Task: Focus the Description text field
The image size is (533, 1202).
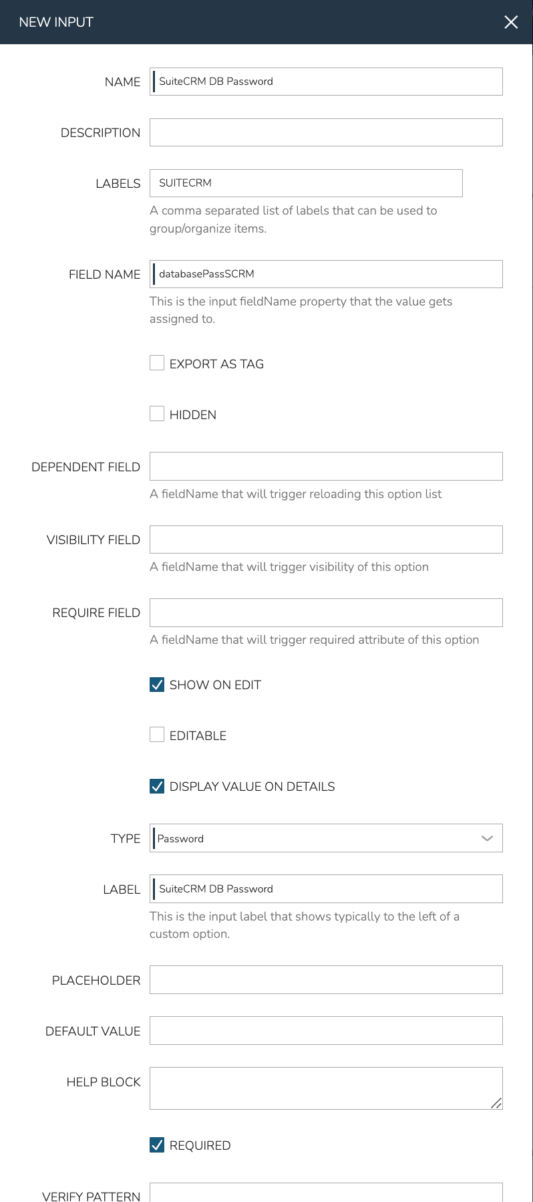Action: [326, 132]
